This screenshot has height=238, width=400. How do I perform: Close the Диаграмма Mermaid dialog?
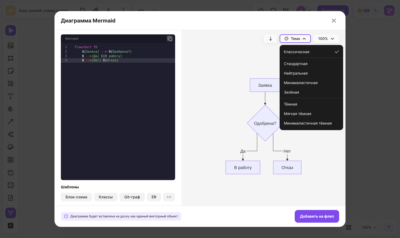click(334, 21)
